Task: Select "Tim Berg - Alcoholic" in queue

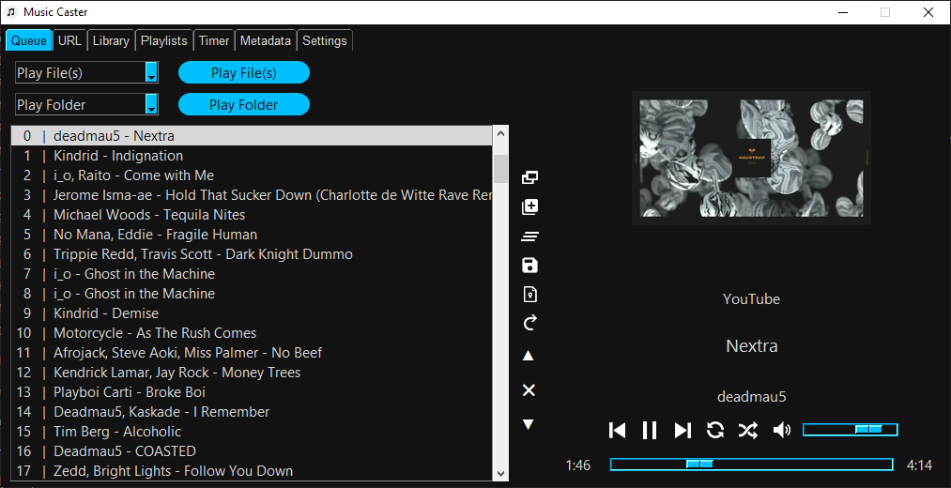Action: pyautogui.click(x=252, y=432)
